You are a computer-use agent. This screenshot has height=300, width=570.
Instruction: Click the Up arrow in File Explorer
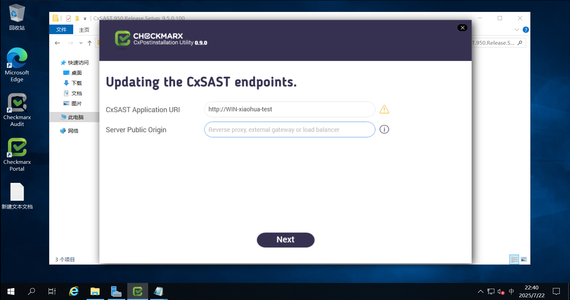tap(90, 43)
